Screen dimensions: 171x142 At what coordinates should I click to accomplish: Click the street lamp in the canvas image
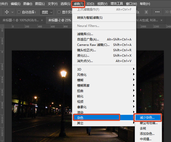coord(64,74)
